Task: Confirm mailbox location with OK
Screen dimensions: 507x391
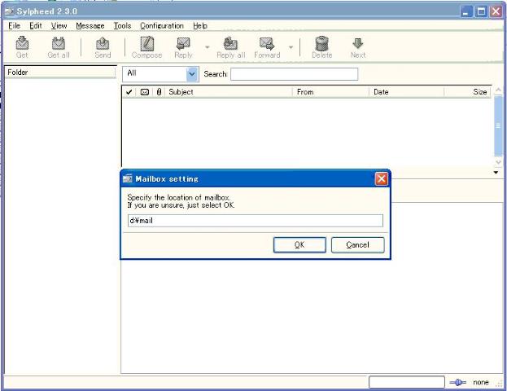Action: (299, 245)
